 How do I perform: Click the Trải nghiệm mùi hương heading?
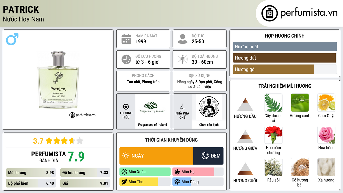[x=285, y=86]
